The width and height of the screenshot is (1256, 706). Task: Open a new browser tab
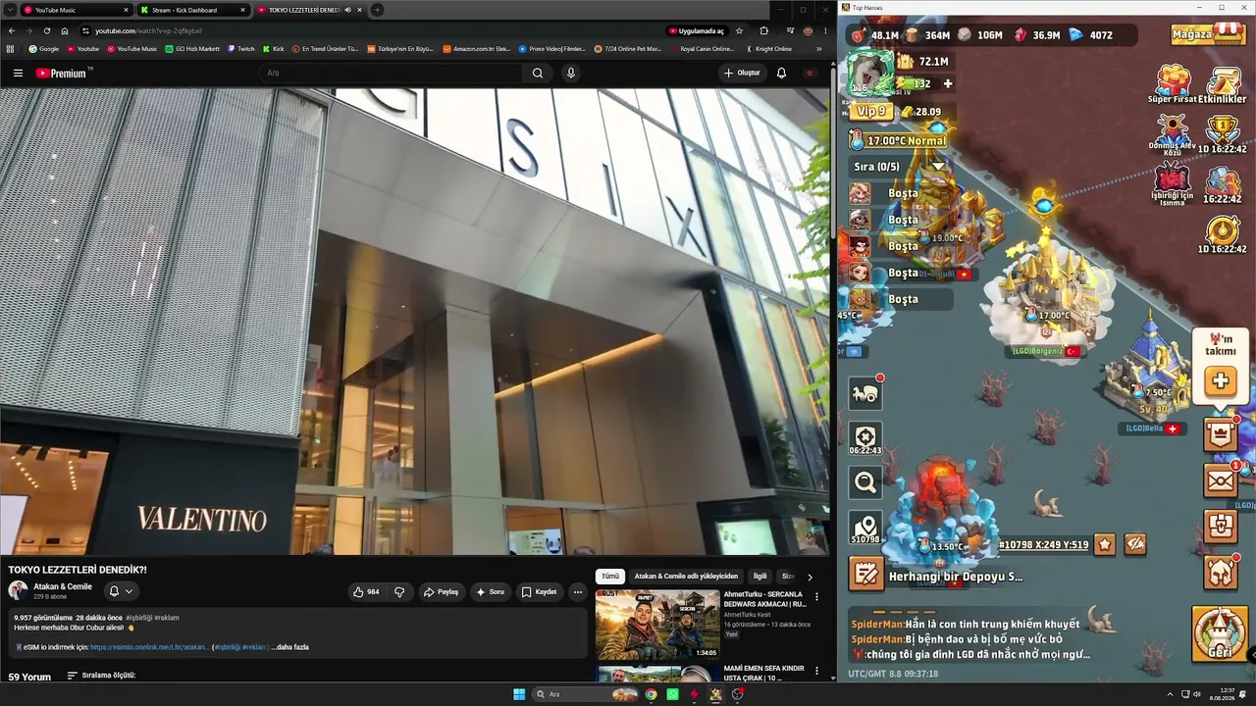(x=377, y=10)
